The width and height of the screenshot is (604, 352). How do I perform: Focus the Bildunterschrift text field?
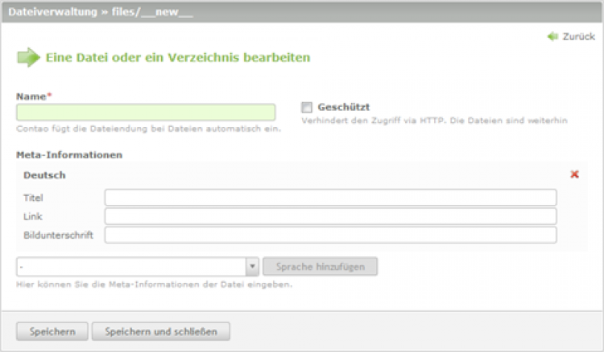click(330, 235)
